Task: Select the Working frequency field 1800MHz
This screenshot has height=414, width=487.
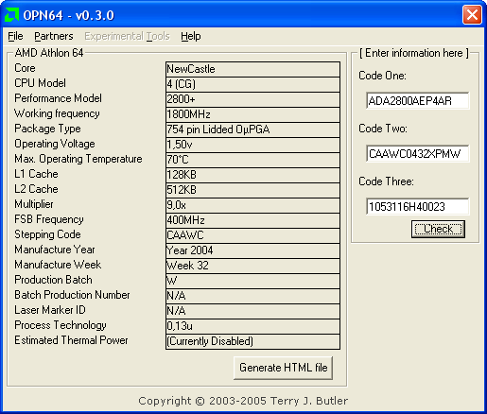Action: click(252, 114)
